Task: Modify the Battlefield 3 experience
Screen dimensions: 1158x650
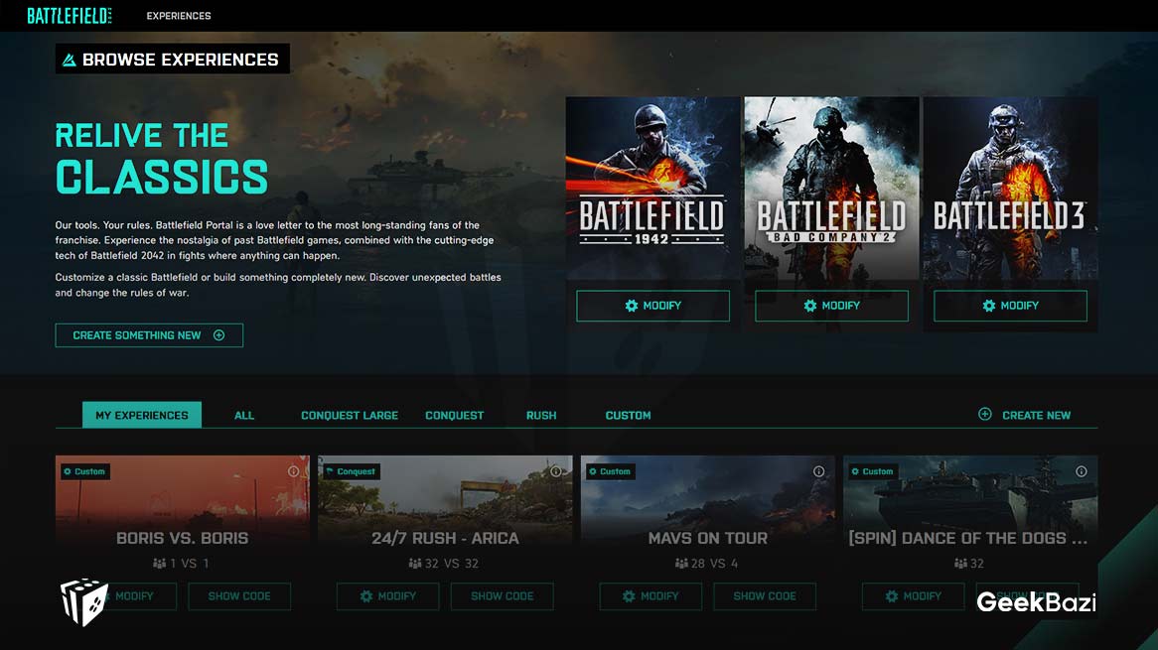Action: point(1010,306)
